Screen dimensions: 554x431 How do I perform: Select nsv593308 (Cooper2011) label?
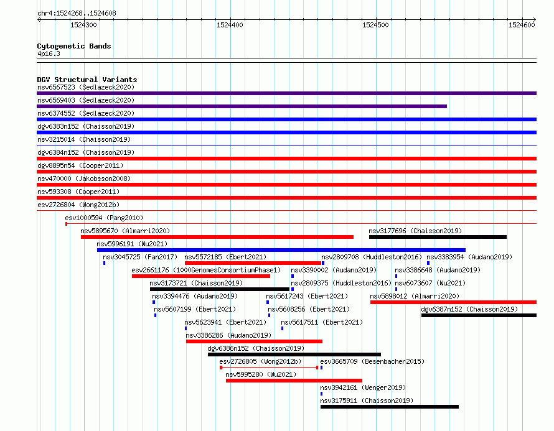coord(78,192)
